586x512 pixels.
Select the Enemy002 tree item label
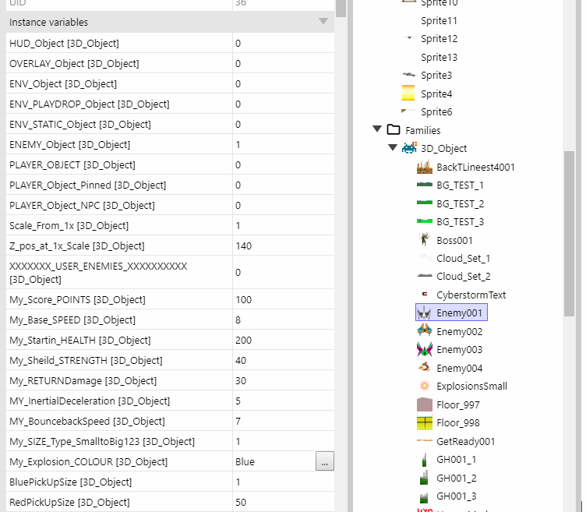[459, 331]
